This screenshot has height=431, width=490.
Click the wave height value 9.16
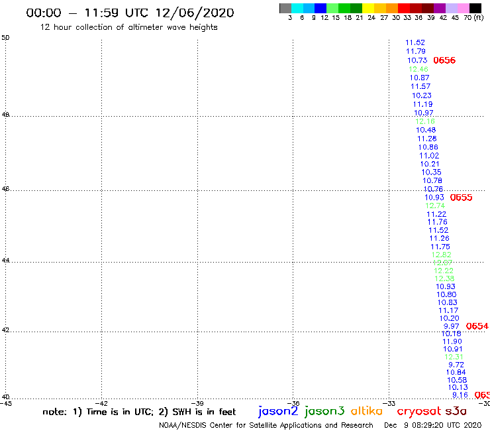[460, 395]
